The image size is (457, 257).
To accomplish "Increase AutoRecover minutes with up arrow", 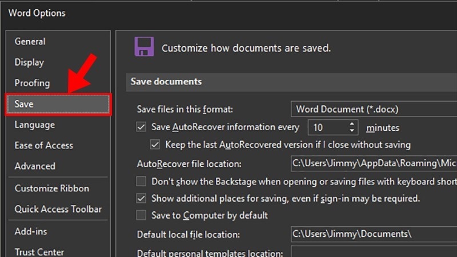I will tap(352, 124).
